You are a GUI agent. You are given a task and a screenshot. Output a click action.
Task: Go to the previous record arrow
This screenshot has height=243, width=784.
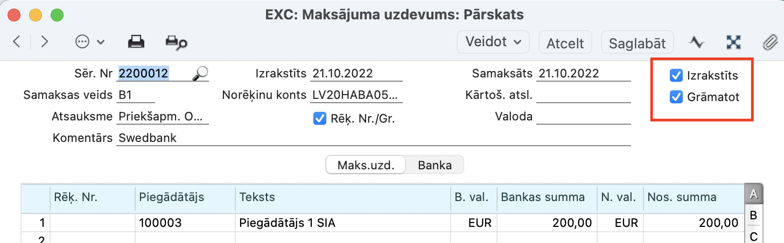[x=17, y=42]
